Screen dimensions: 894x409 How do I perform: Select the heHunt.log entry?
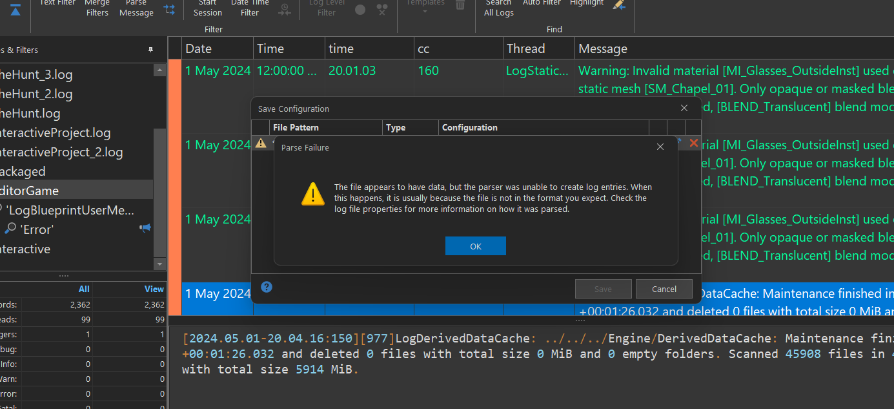(x=30, y=113)
